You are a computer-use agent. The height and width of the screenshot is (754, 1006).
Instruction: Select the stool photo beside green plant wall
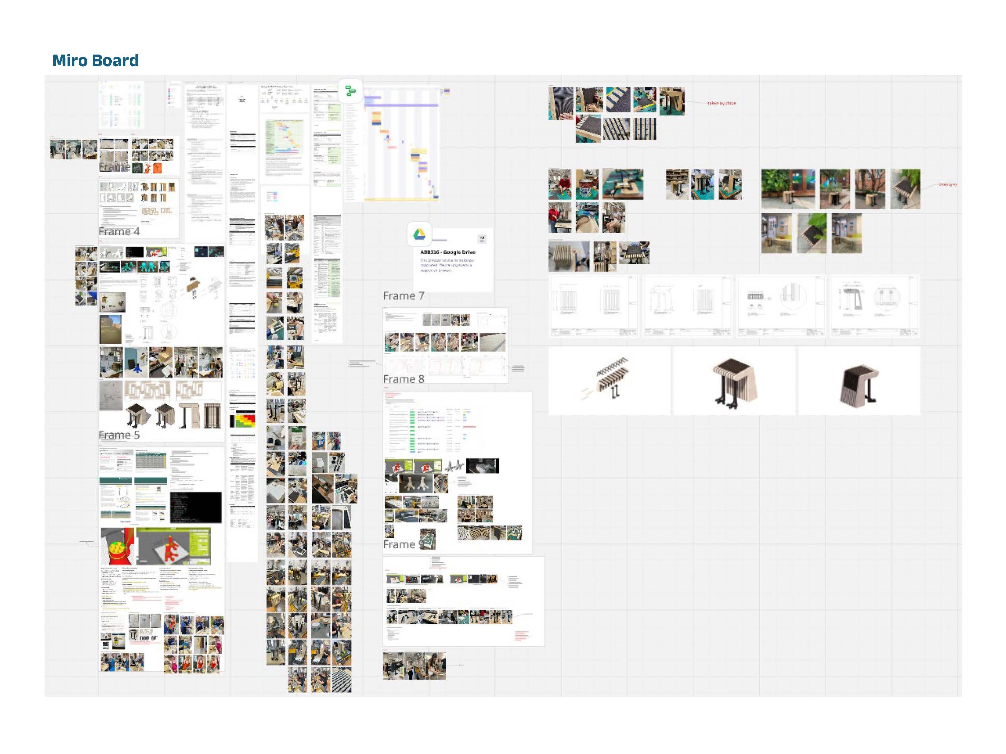coord(788,189)
